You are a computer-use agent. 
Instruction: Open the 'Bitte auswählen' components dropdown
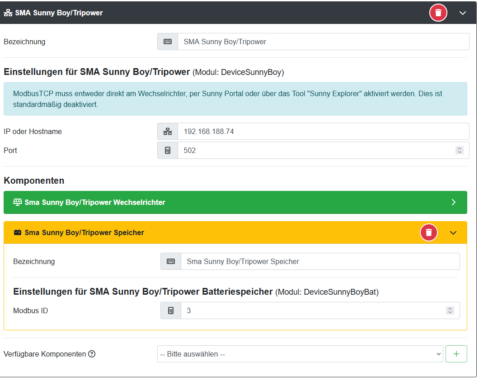point(300,354)
